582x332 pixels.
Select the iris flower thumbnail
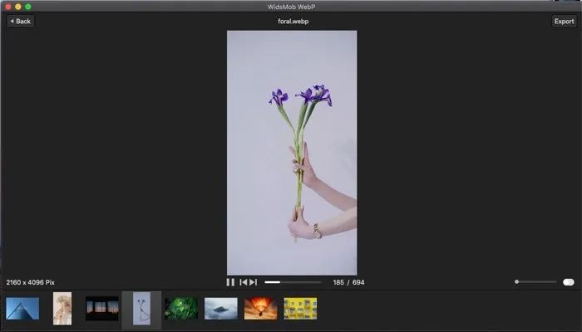coord(142,308)
